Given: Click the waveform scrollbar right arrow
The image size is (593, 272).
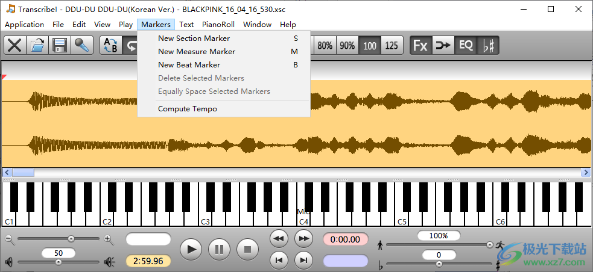Looking at the screenshot, I should pos(585,172).
